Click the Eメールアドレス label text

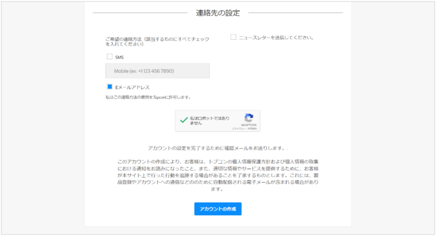pyautogui.click(x=132, y=87)
